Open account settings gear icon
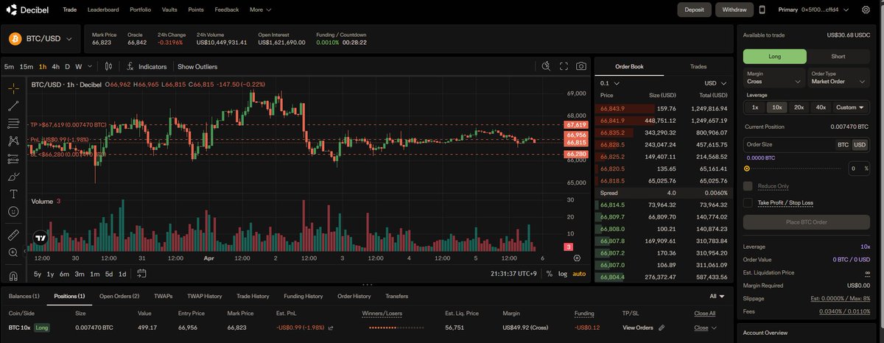Viewport: 884px width, 343px height. coord(866,10)
